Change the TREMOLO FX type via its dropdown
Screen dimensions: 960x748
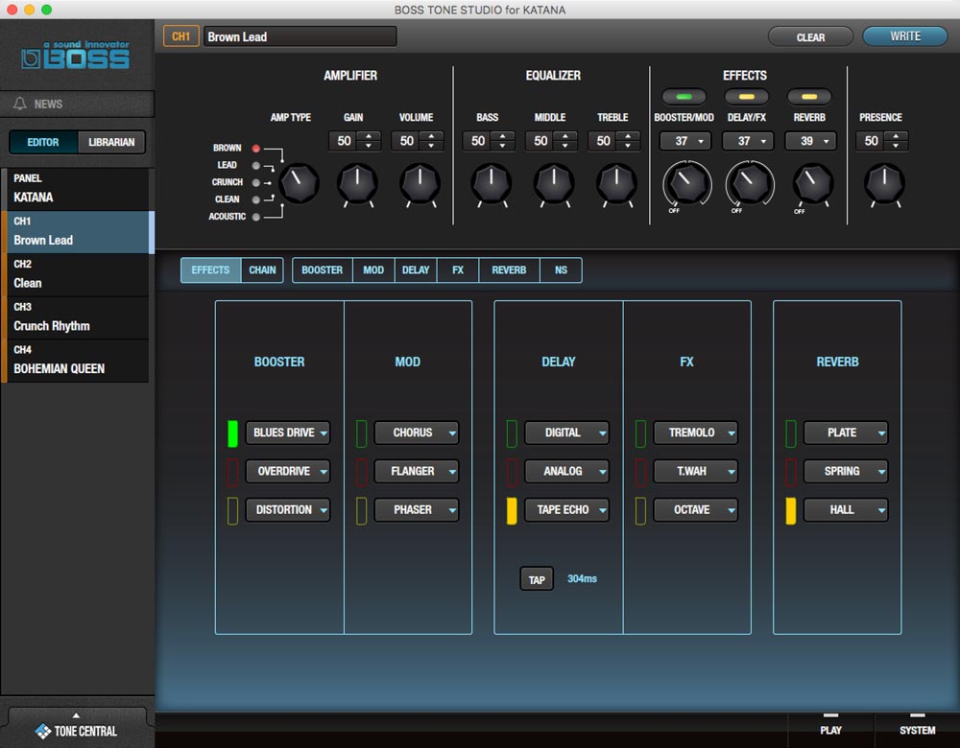(695, 432)
